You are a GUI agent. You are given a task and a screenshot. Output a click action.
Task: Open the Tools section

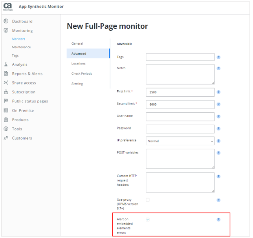point(17,129)
